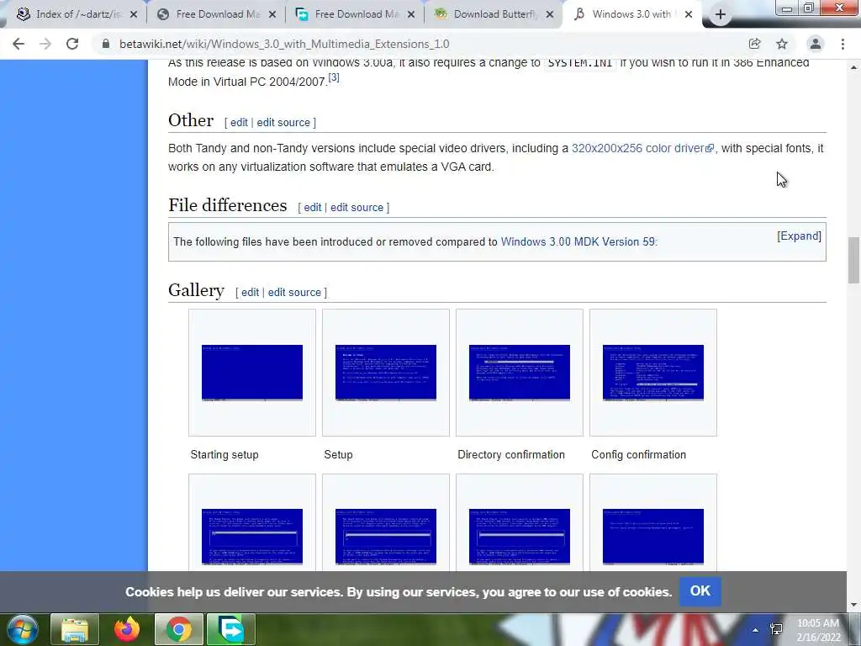Open second thumbnail in second gallery row
This screenshot has width=861, height=646.
(x=385, y=537)
